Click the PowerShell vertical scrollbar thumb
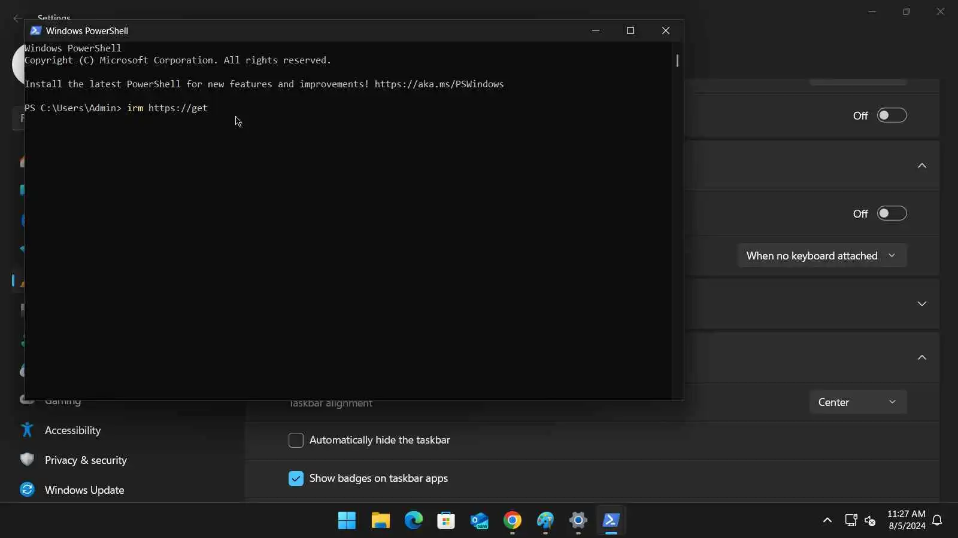Image resolution: width=958 pixels, height=538 pixels. (677, 60)
